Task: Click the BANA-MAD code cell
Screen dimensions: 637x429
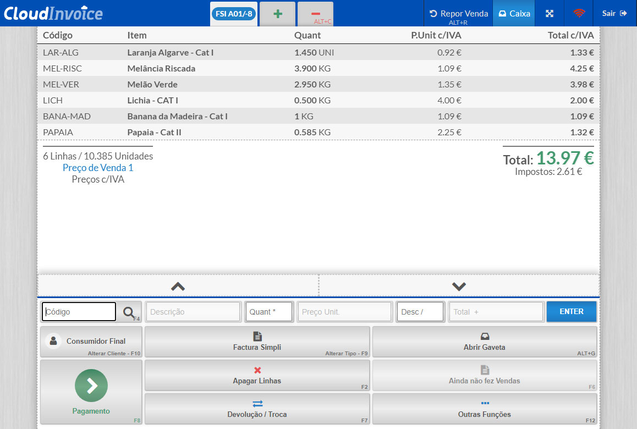Action: 67,116
